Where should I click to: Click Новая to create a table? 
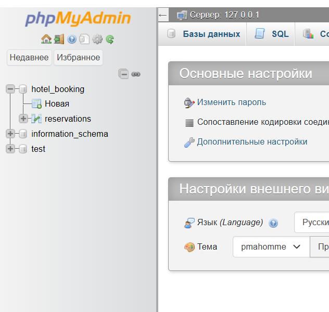point(57,103)
